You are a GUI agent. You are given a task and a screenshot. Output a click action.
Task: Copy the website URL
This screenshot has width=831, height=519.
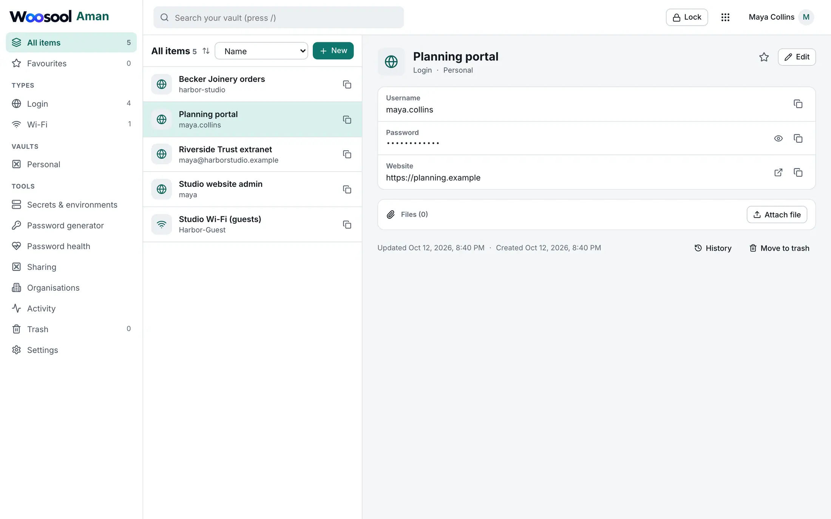click(x=798, y=172)
